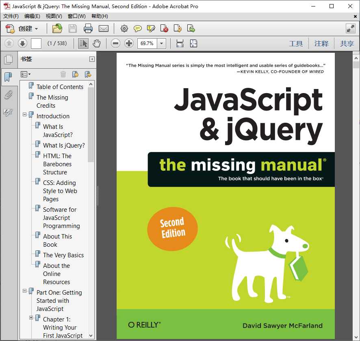Open the 视图(V) menu
Image resolution: width=360 pixels, height=341 pixels.
pos(54,16)
